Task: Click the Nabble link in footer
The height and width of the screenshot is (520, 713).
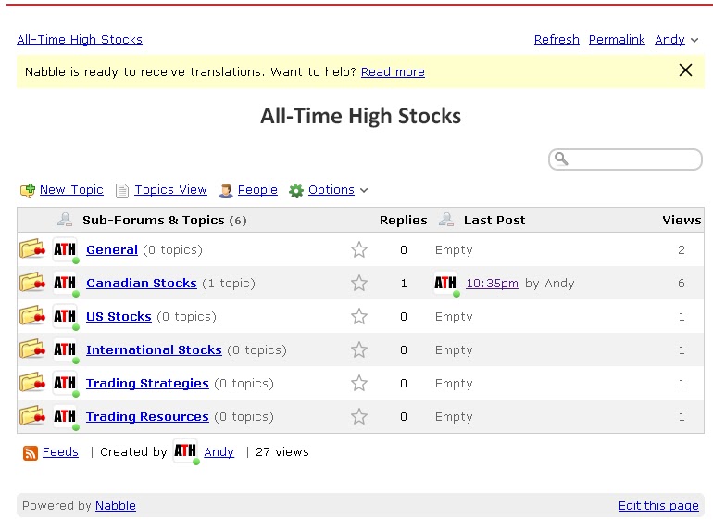Action: click(x=116, y=505)
